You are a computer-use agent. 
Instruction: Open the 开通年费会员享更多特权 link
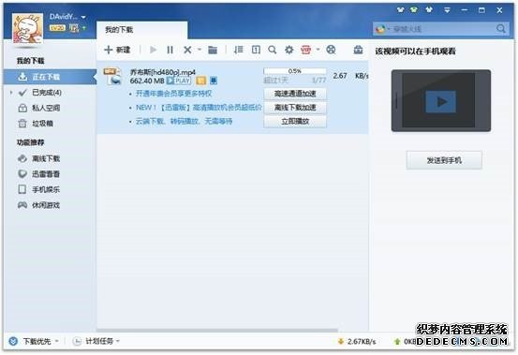coord(174,94)
